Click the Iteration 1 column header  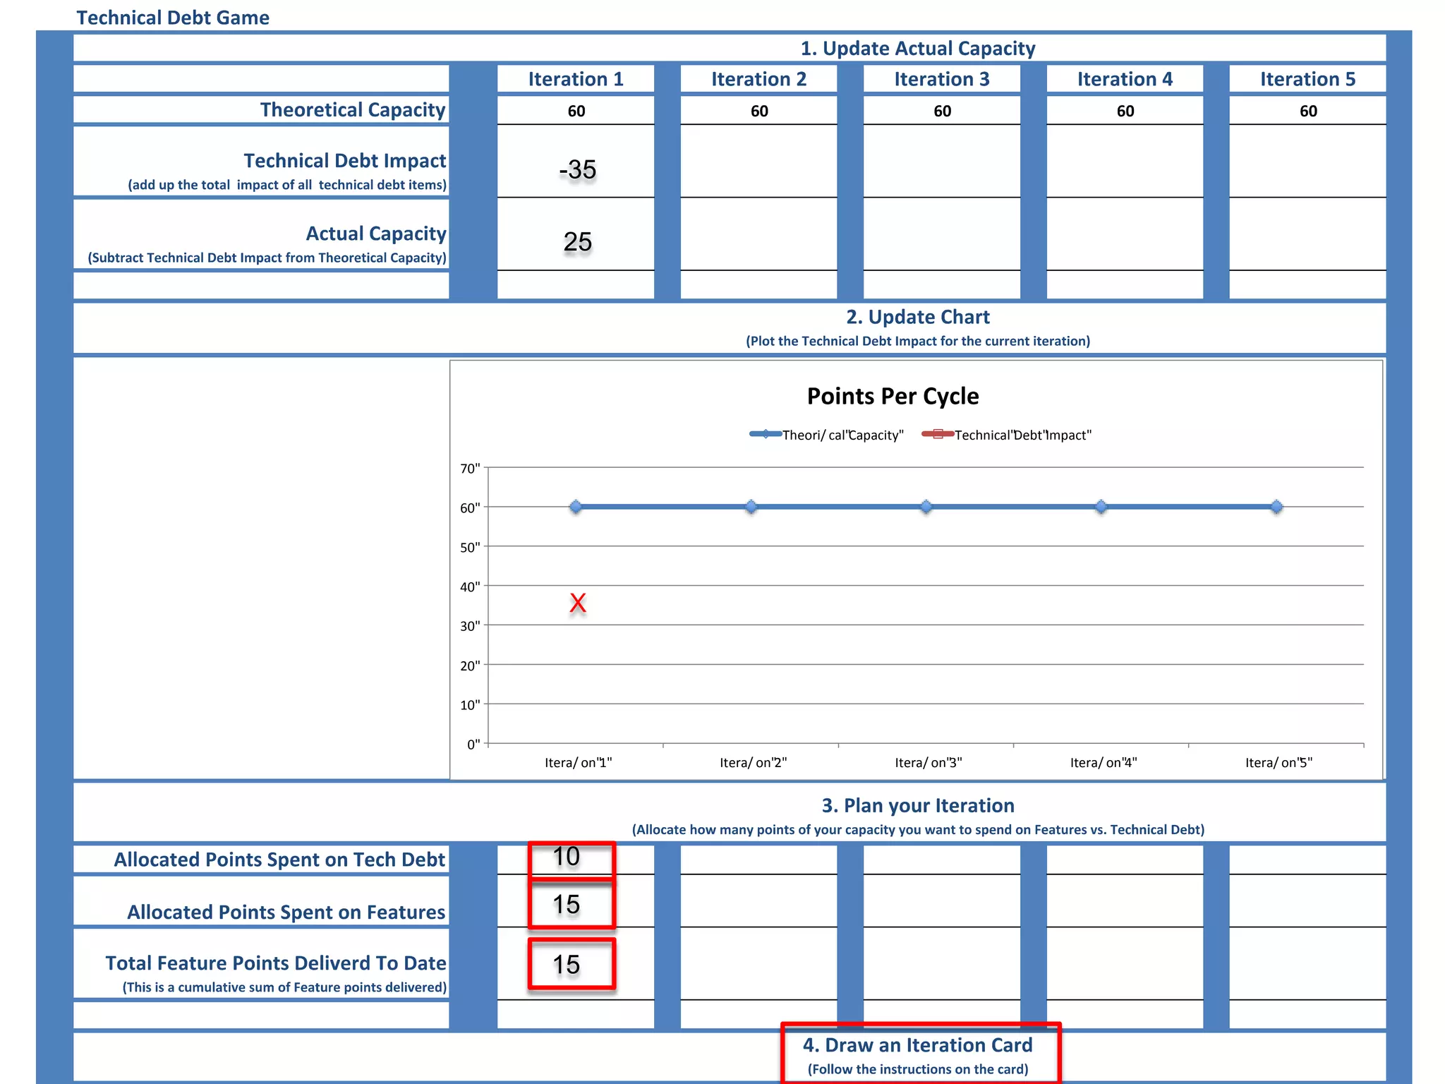[576, 79]
